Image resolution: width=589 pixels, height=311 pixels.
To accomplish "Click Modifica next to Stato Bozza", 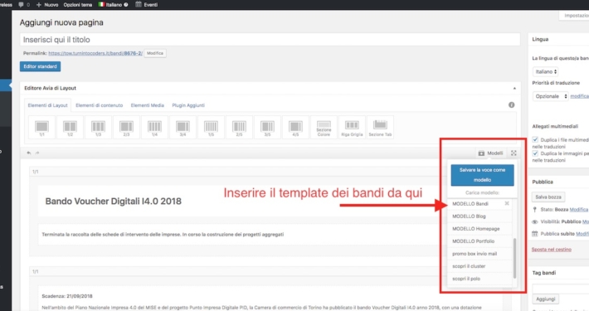I will point(579,209).
